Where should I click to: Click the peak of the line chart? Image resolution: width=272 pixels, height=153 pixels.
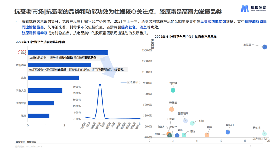[100, 84]
